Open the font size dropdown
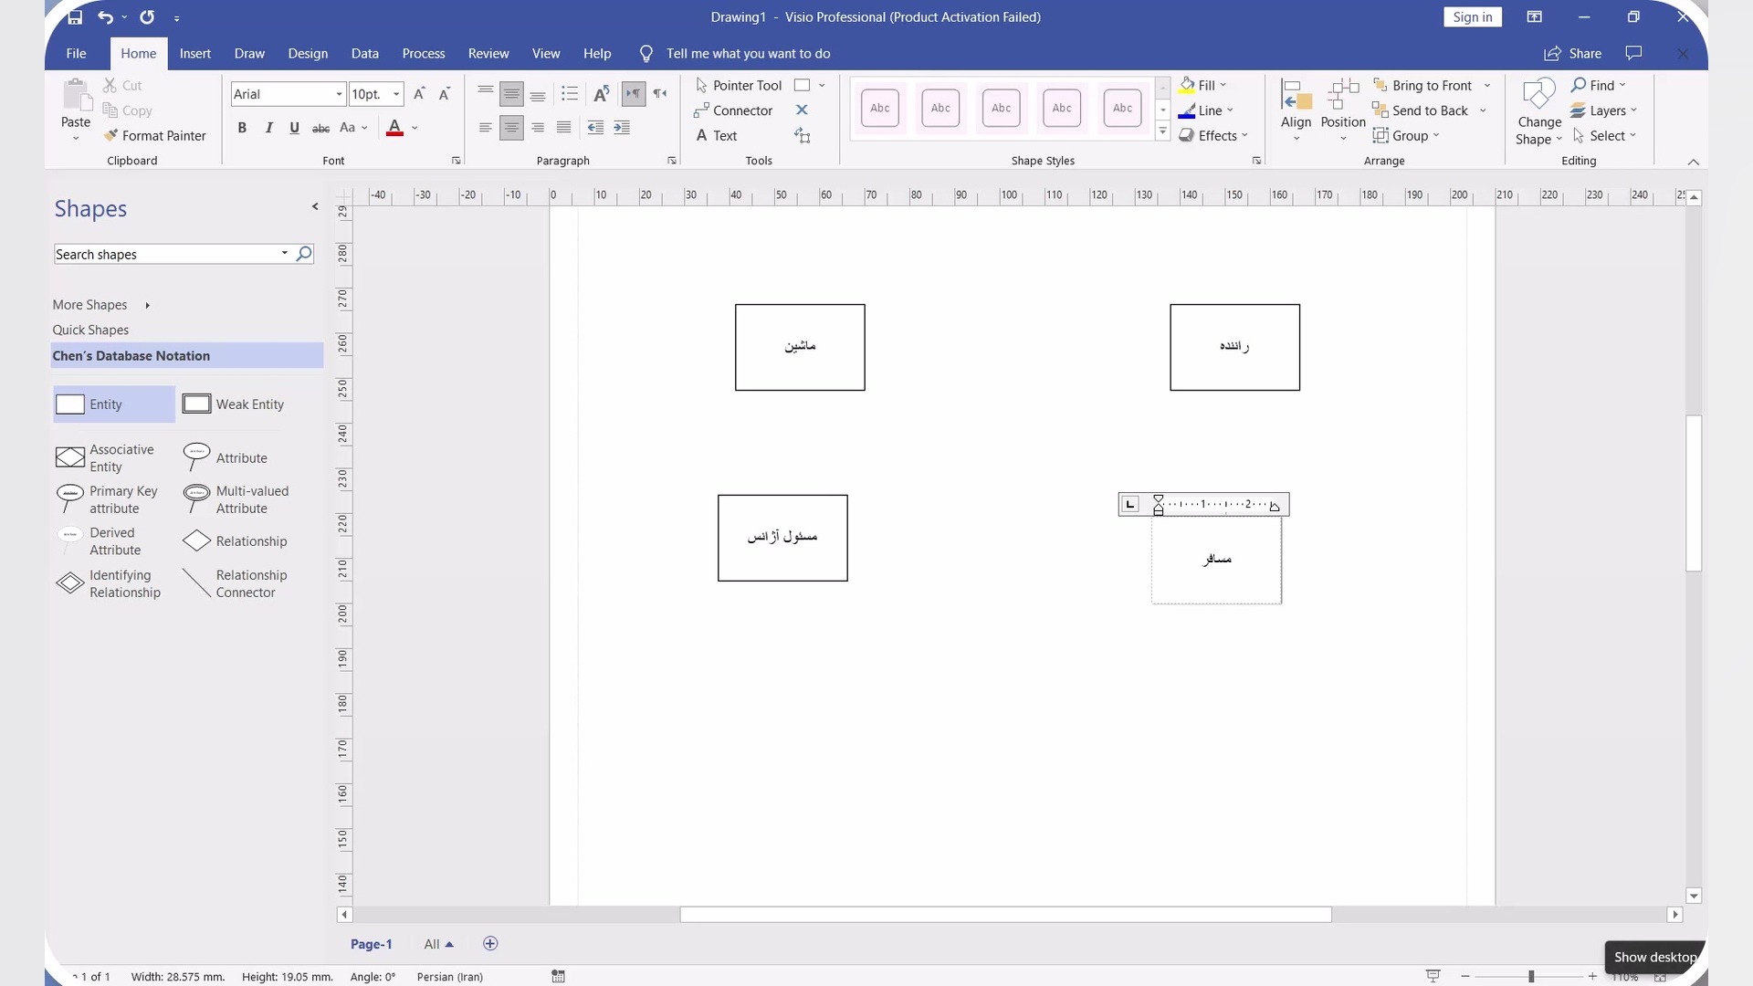Screen dimensions: 1753x986 point(396,94)
